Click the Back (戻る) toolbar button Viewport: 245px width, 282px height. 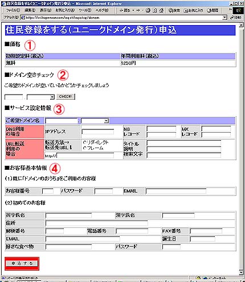[125, 10]
